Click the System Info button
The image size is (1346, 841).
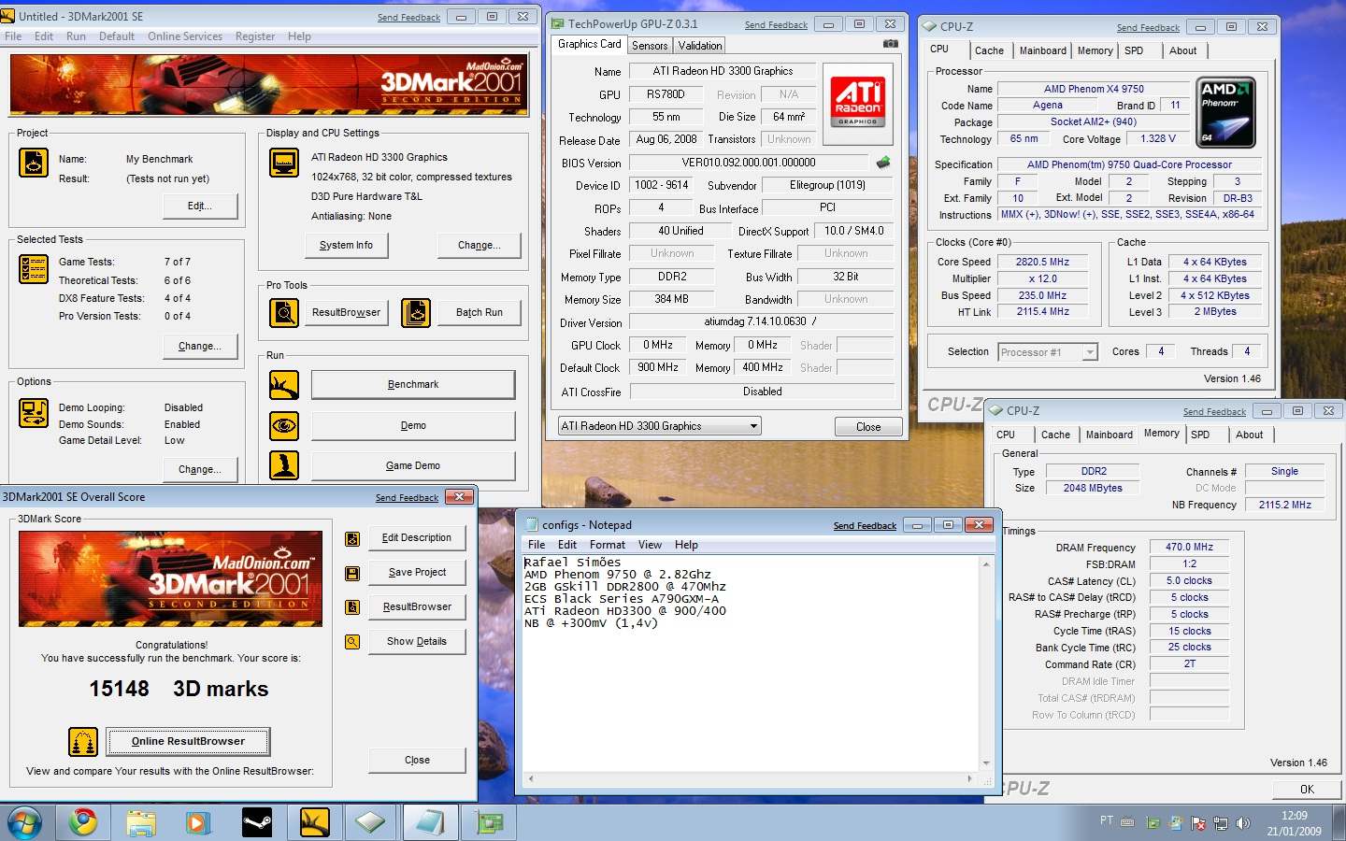pyautogui.click(x=346, y=246)
